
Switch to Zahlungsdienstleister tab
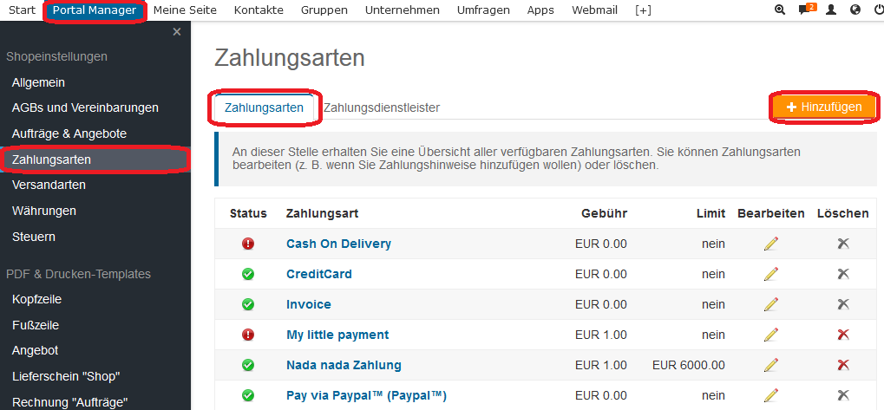[381, 107]
